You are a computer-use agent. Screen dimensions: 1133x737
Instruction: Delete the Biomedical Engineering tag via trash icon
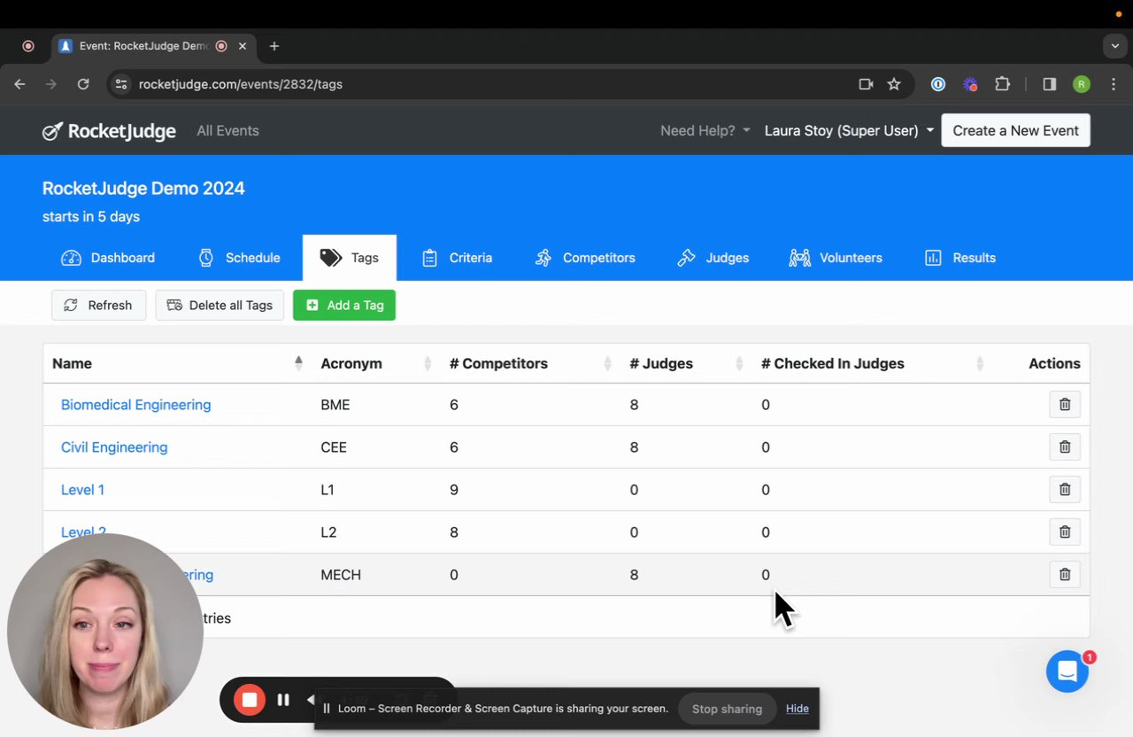[1065, 405]
